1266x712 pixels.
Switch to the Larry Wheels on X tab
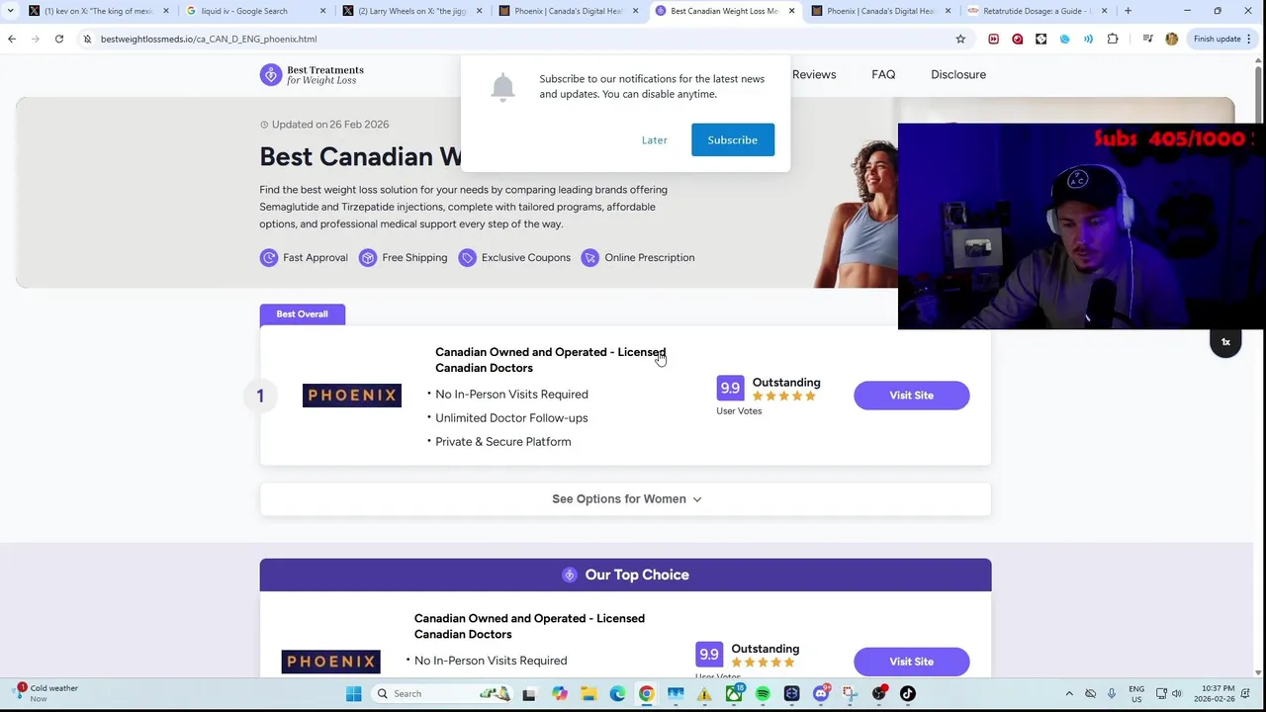410,11
